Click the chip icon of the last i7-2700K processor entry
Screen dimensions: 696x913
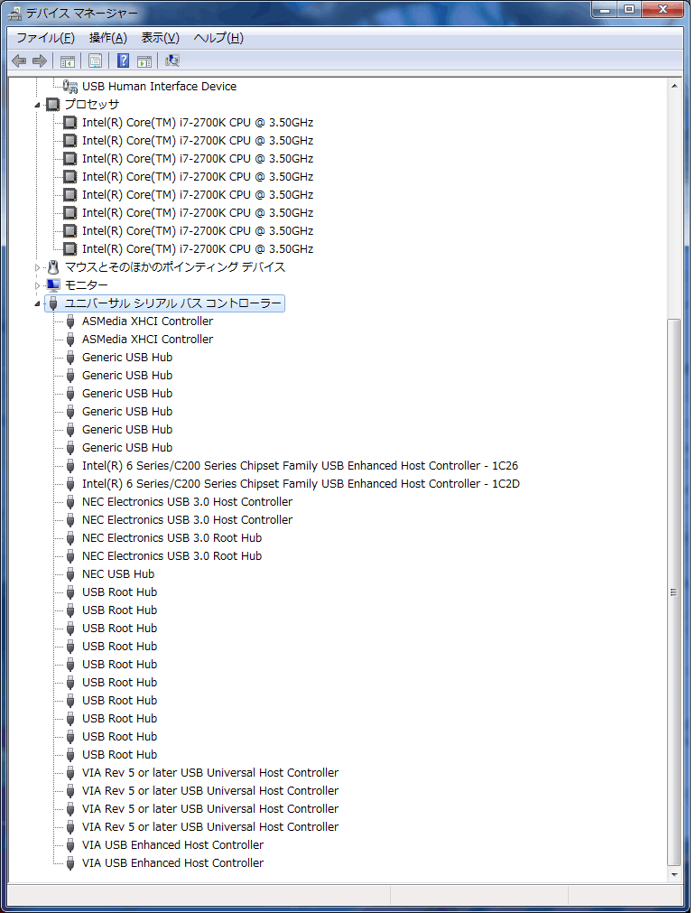point(70,248)
